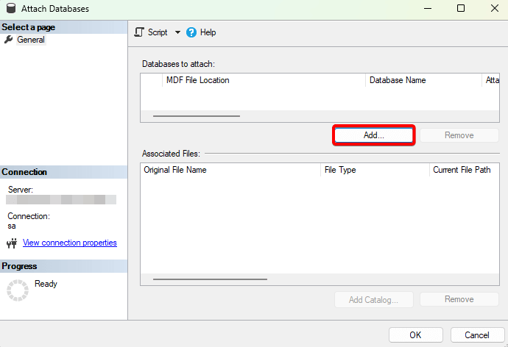Click the Original File Name column header
Screen dimensions: 508x347
coord(230,170)
